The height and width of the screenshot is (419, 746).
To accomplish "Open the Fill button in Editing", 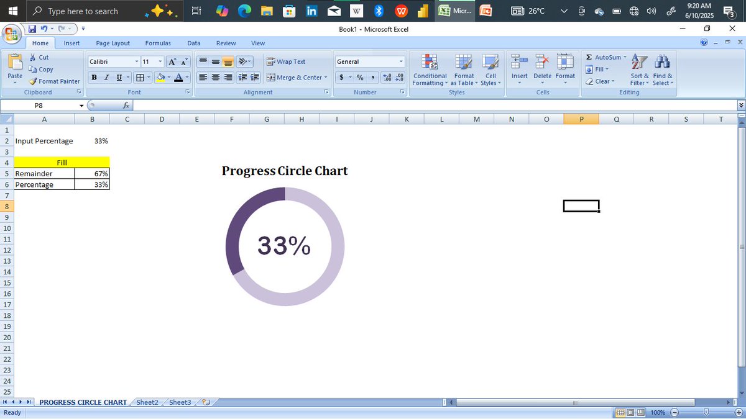I will coord(598,70).
